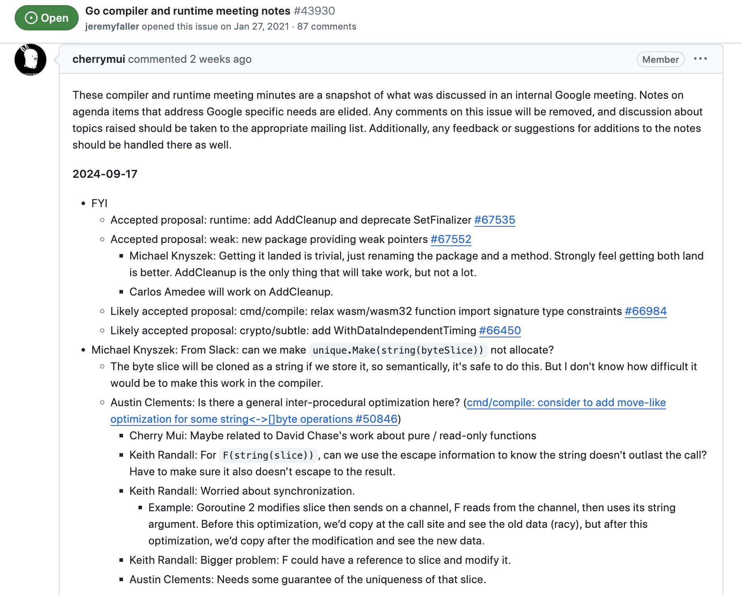Open issue link #66450
This screenshot has width=742, height=595.
500,330
